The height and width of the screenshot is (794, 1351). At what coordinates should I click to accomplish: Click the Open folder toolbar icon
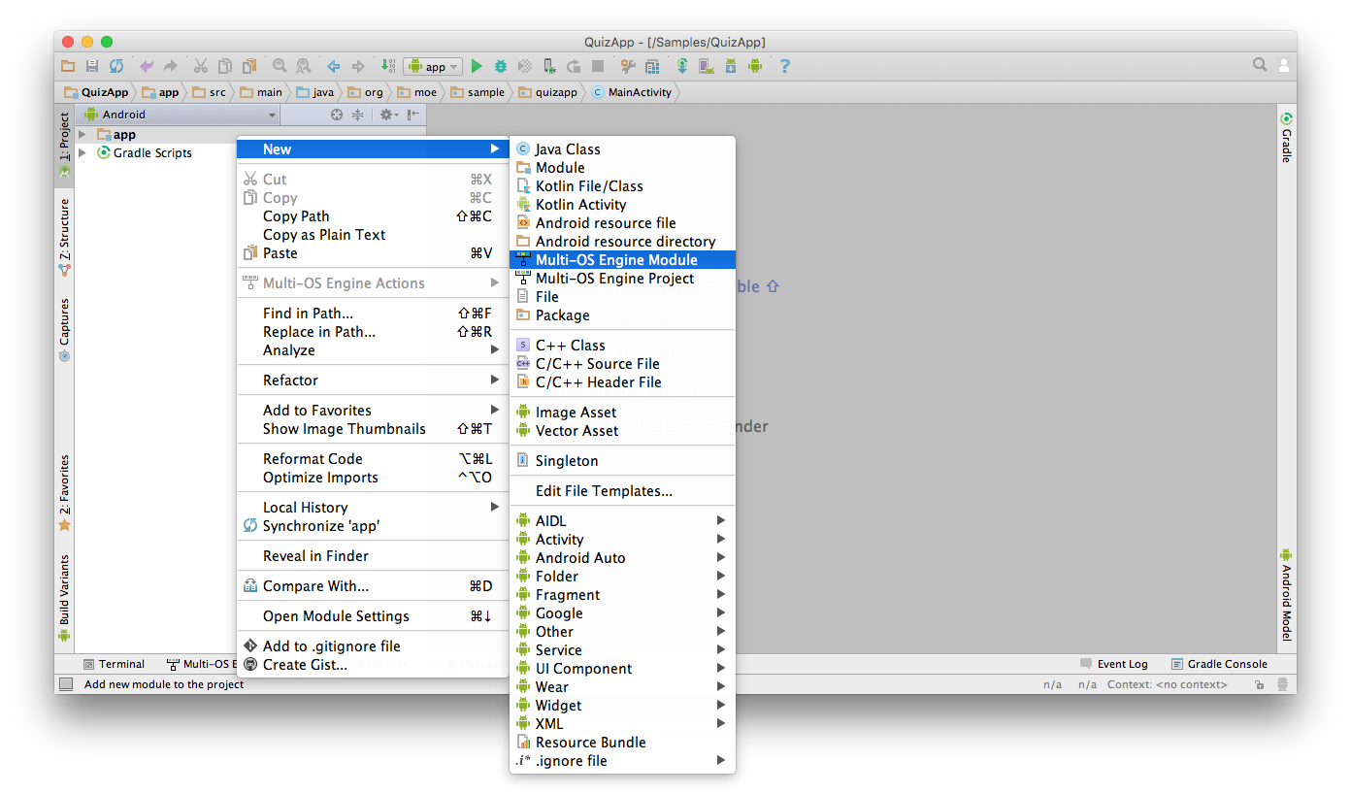click(x=66, y=66)
